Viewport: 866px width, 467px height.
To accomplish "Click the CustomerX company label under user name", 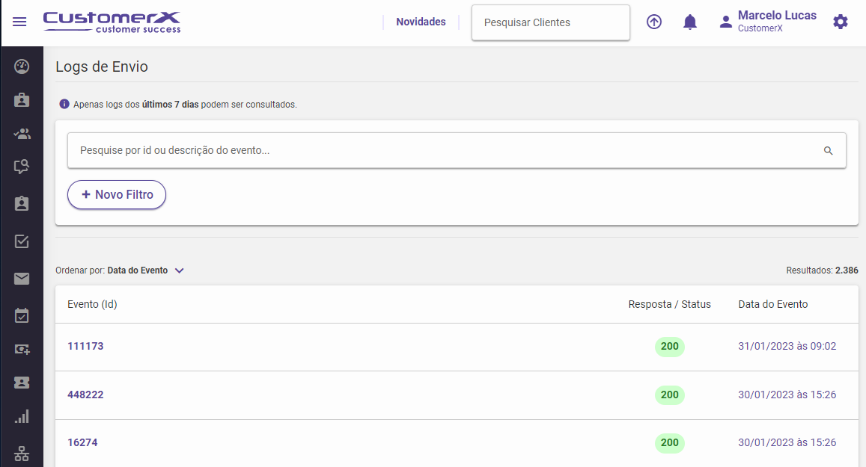I will (x=760, y=28).
